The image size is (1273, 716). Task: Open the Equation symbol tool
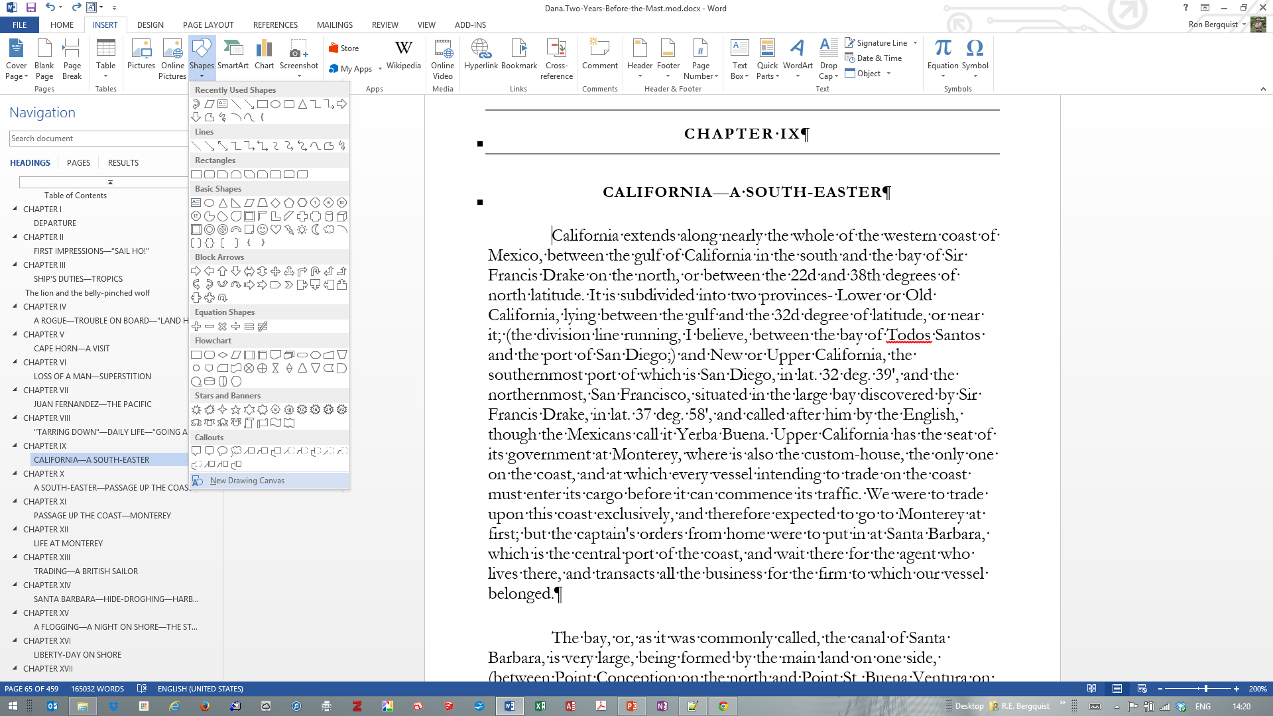pyautogui.click(x=943, y=56)
